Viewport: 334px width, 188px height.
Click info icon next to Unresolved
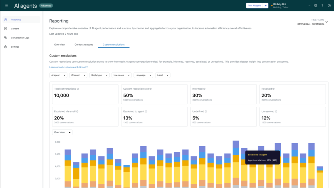pos(276,112)
